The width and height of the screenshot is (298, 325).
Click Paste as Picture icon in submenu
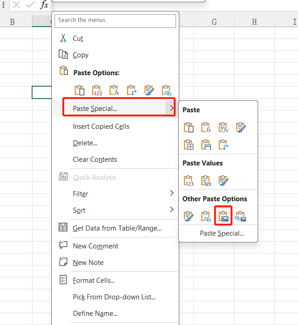point(223,216)
